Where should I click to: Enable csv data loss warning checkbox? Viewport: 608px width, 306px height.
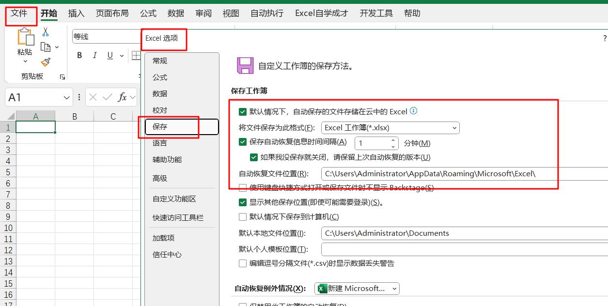(243, 263)
